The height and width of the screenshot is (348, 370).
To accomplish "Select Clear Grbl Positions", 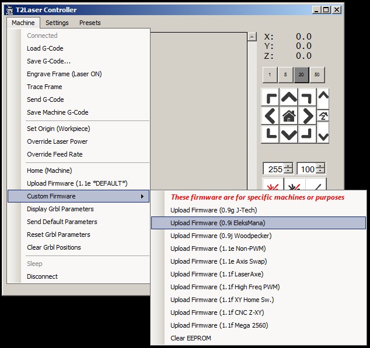I will point(78,247).
